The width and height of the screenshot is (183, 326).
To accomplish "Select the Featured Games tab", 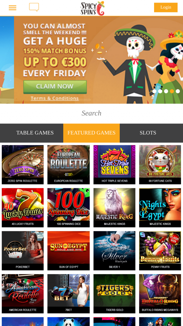I will coord(91,133).
